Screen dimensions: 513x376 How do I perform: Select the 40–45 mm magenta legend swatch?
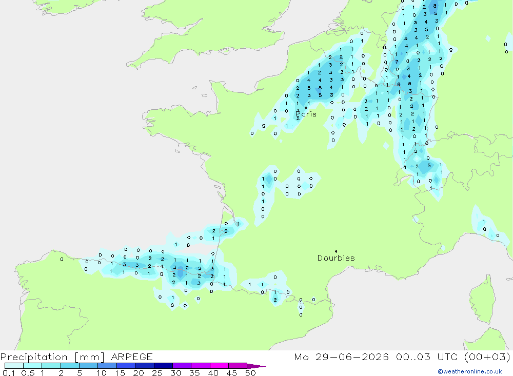[219, 366]
